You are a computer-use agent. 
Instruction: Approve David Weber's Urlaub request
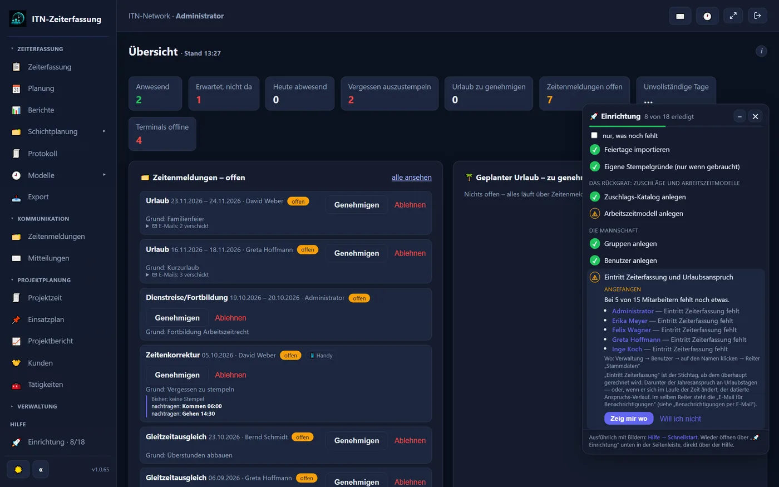[357, 205]
